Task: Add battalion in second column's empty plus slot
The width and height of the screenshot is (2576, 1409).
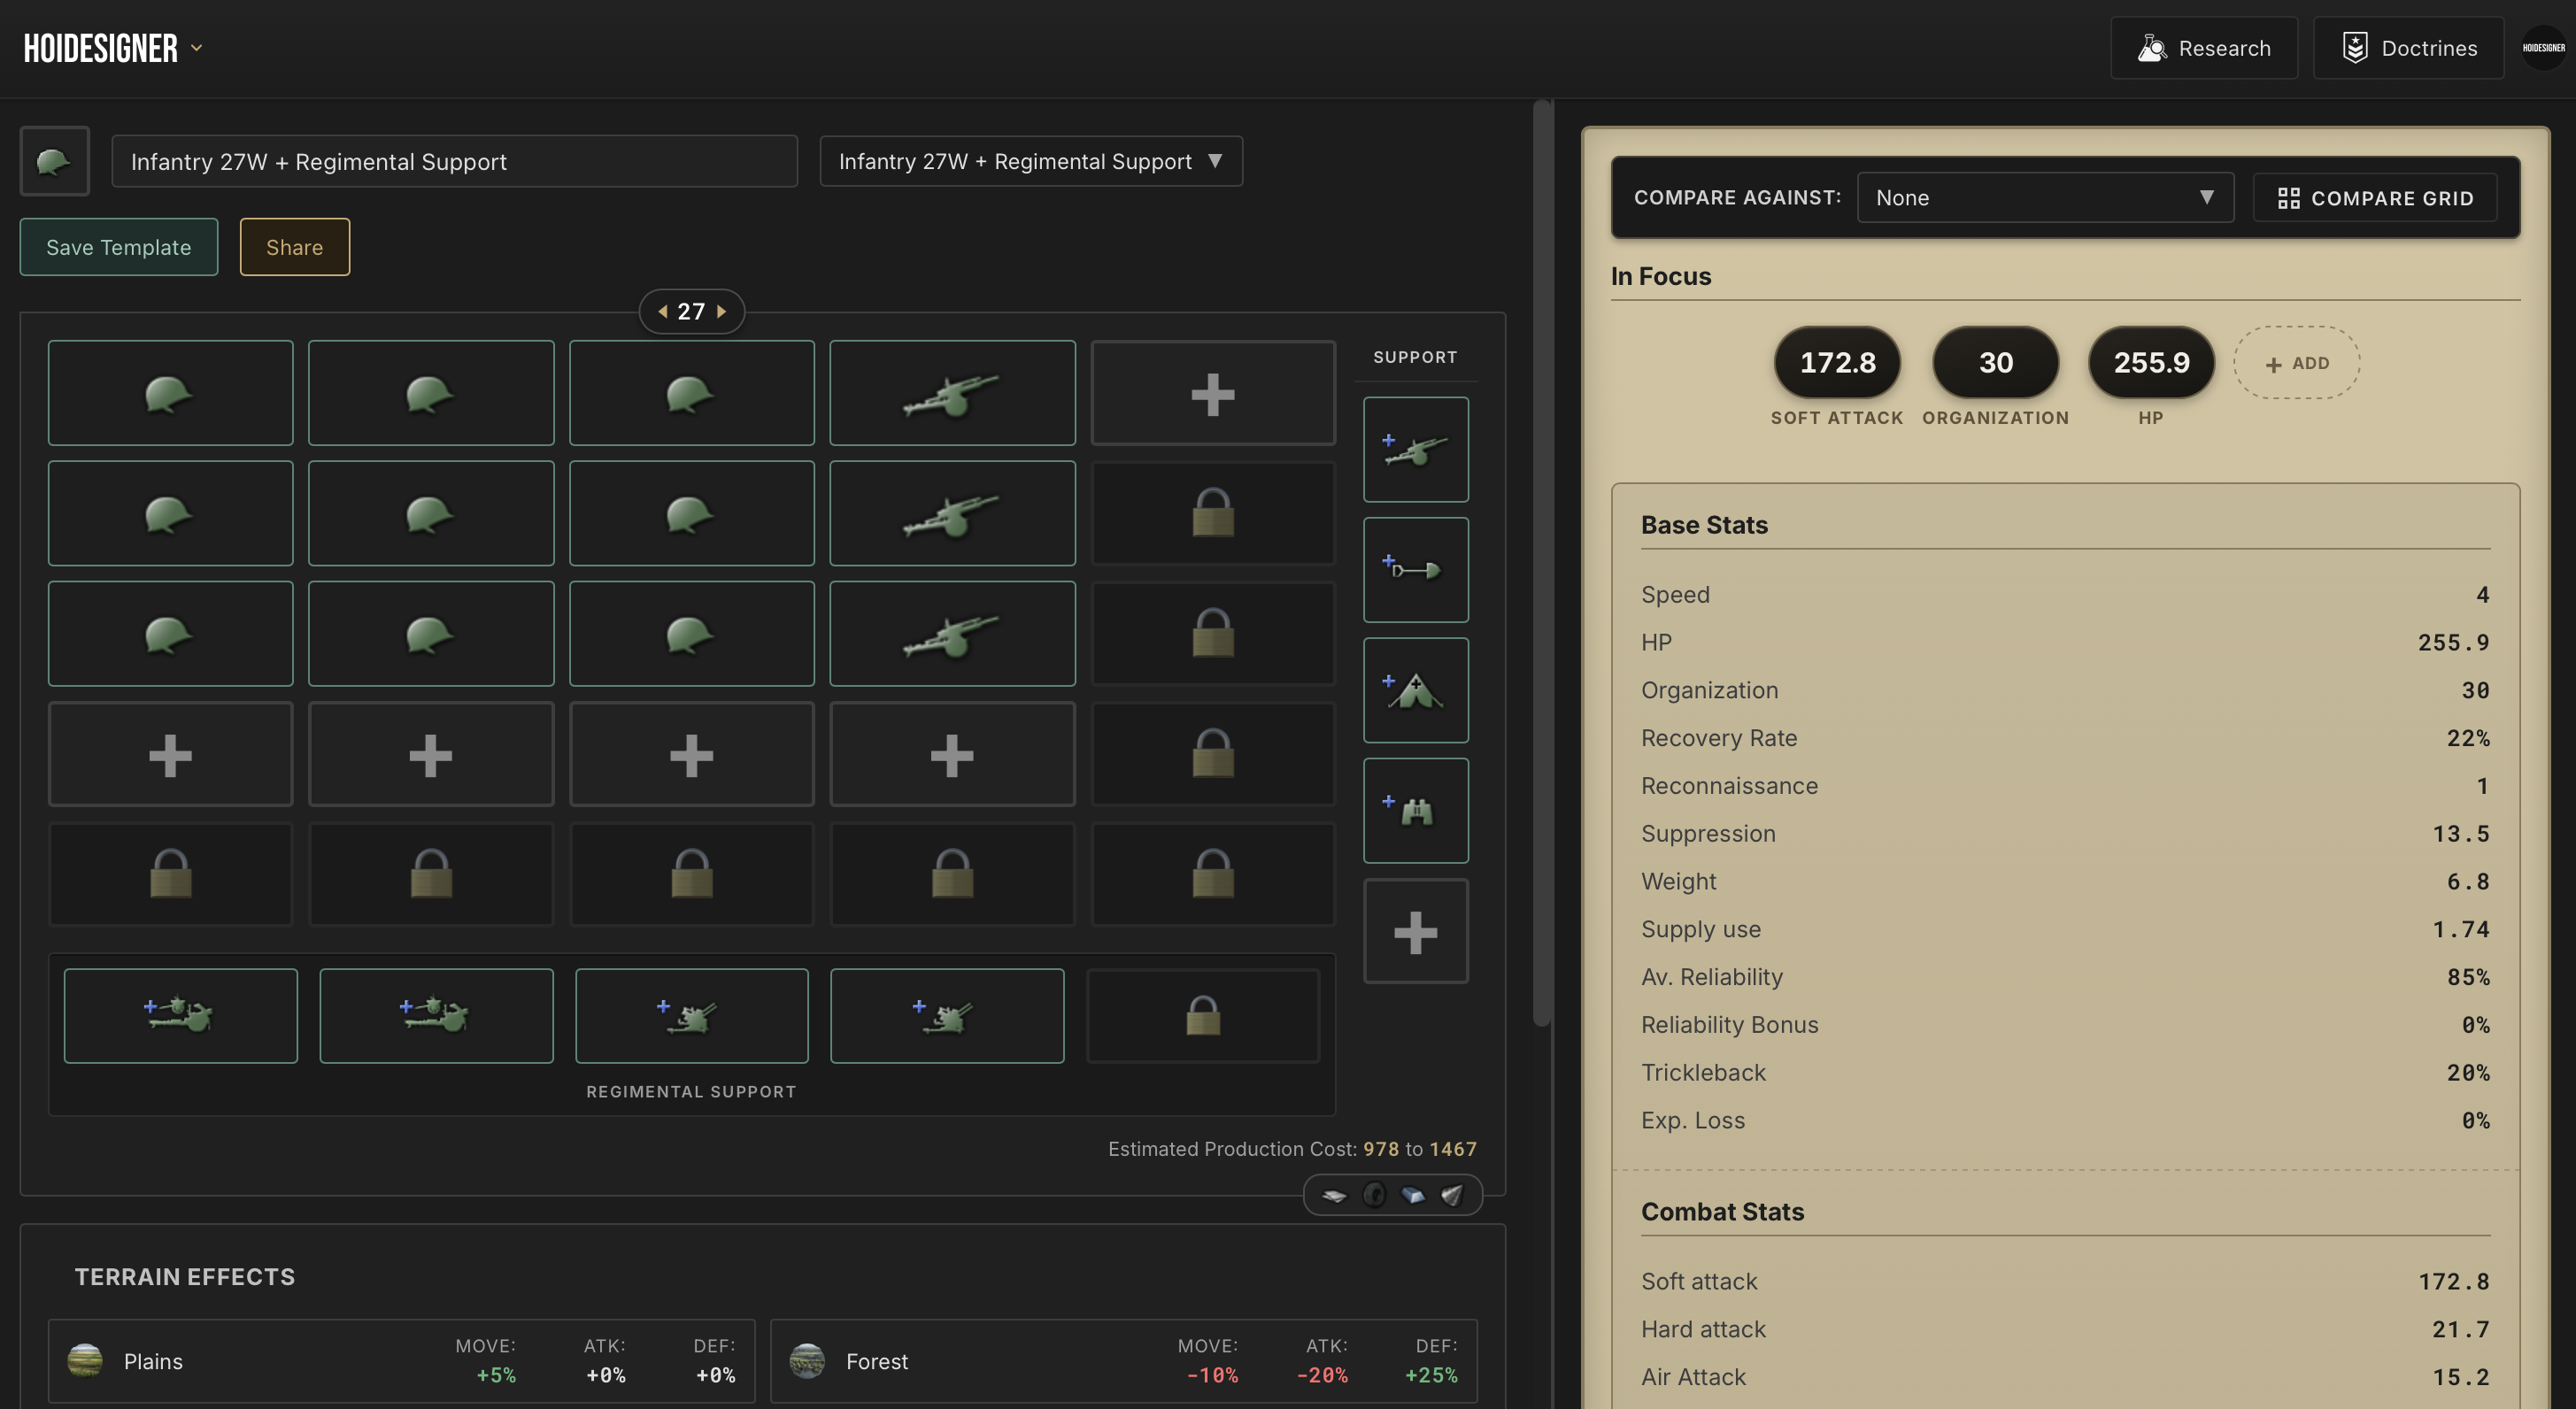Action: click(431, 754)
